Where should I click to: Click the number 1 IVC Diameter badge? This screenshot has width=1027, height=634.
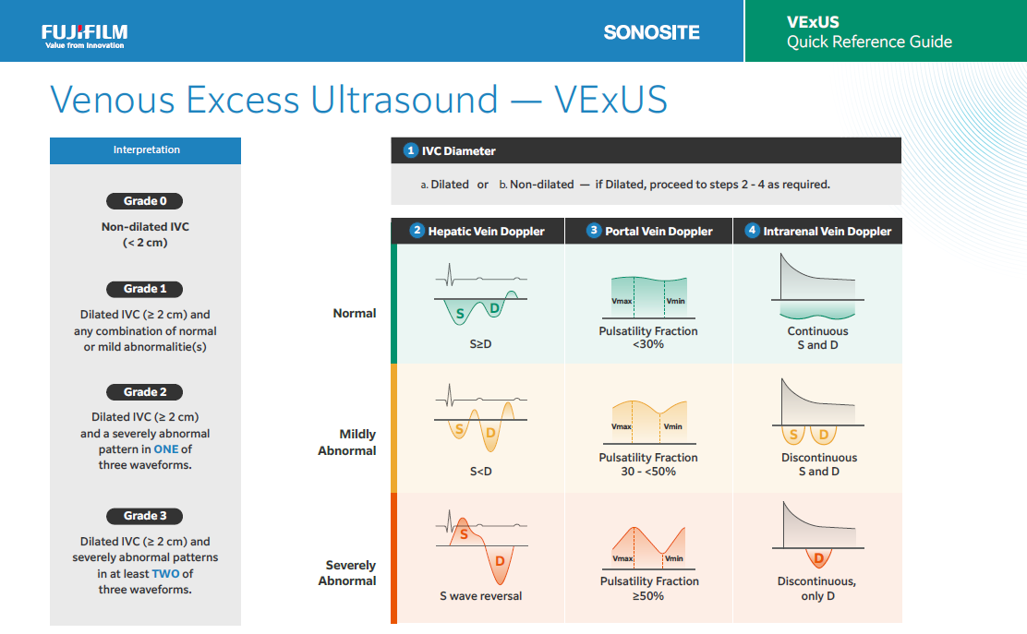coord(411,150)
